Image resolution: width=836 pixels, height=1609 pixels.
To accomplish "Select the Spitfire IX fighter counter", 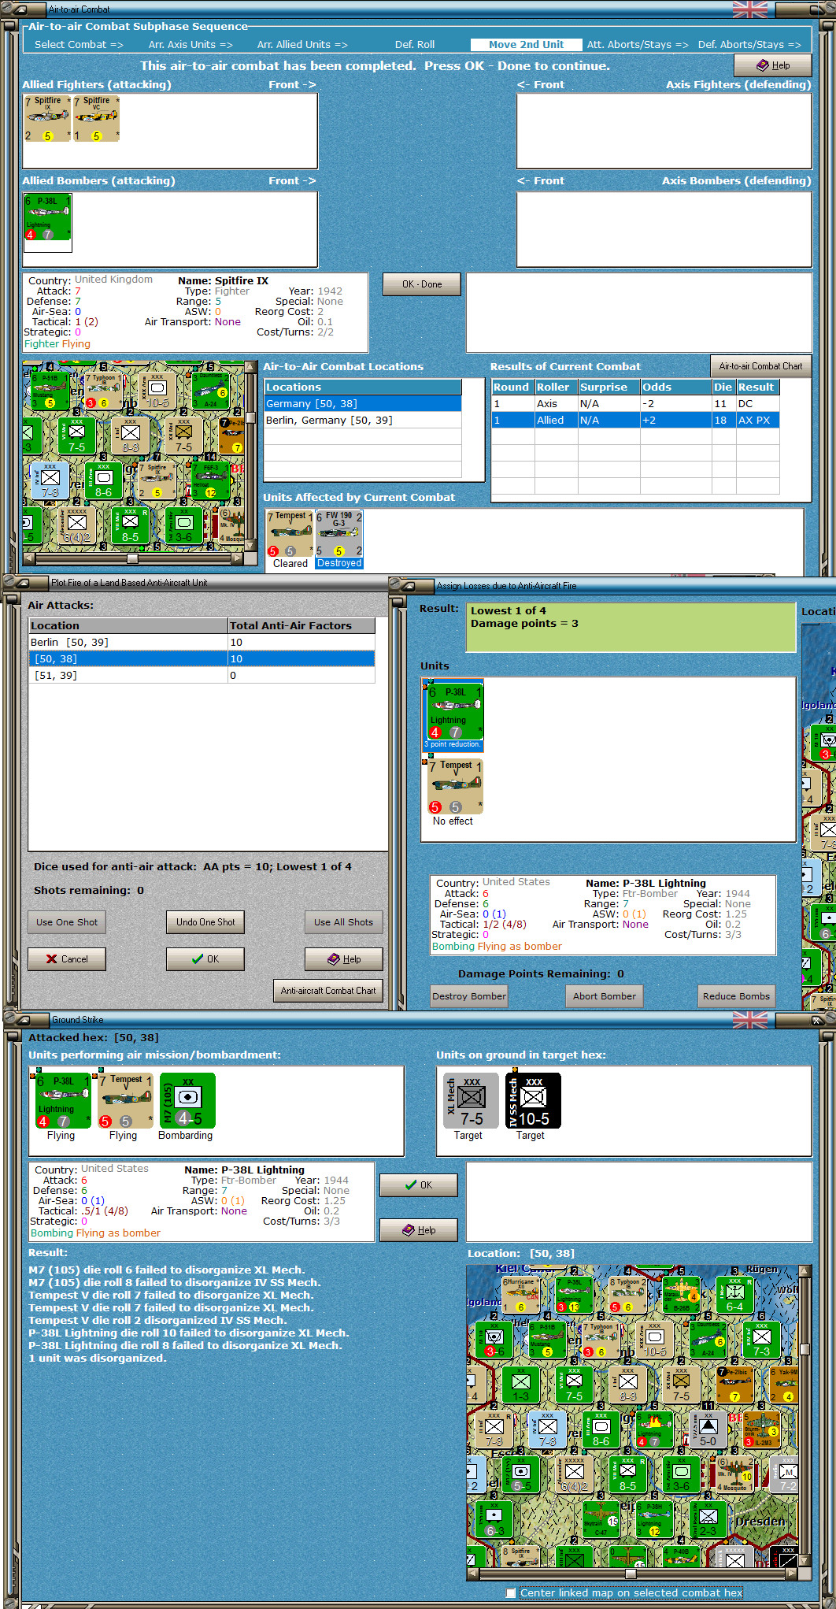I will 47,119.
